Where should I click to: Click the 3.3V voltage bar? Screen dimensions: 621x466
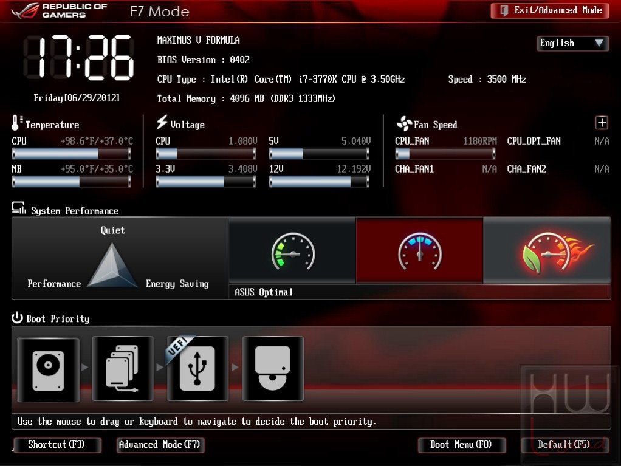(205, 181)
